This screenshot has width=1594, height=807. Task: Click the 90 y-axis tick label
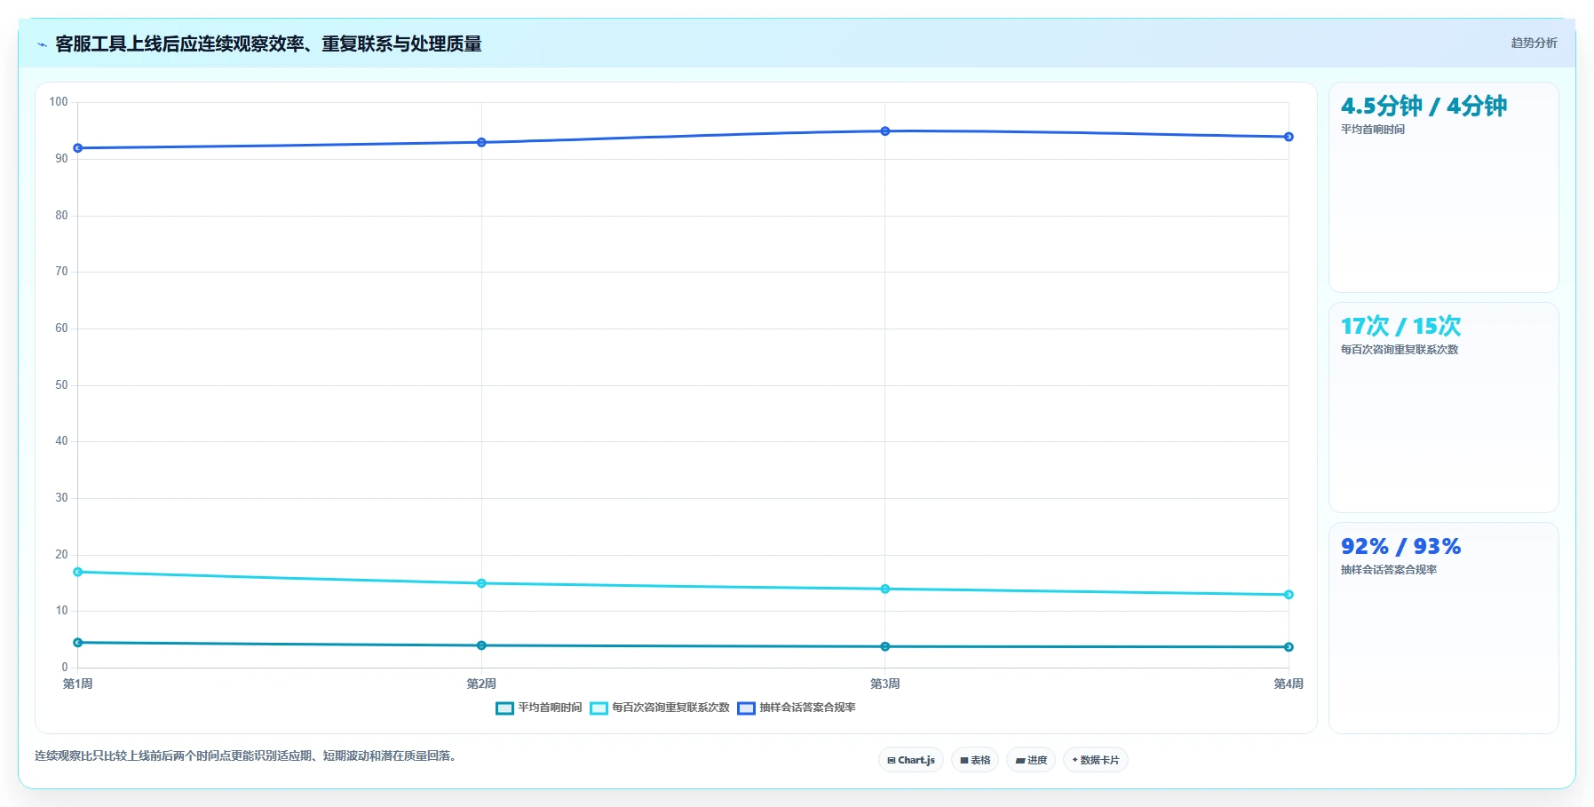61,159
